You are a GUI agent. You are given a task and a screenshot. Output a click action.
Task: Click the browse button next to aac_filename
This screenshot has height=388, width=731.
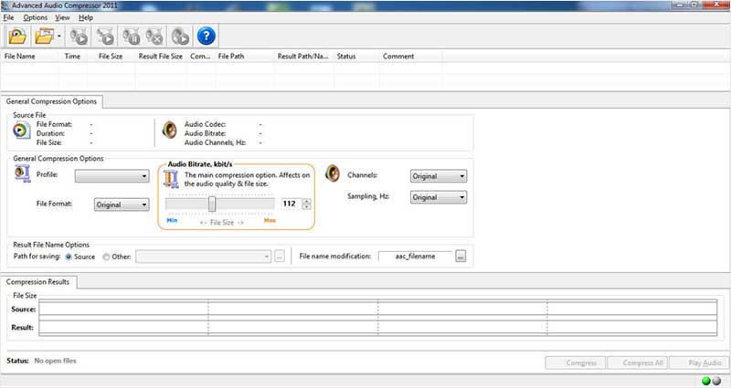(461, 257)
